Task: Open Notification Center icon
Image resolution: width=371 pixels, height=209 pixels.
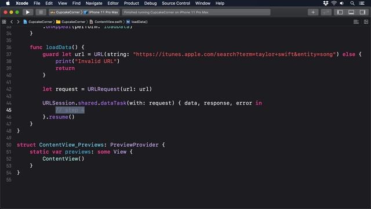Action: [362, 3]
